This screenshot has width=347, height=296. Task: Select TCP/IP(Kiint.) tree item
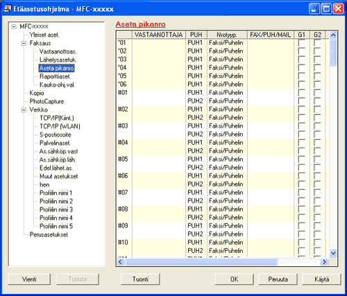(57, 118)
